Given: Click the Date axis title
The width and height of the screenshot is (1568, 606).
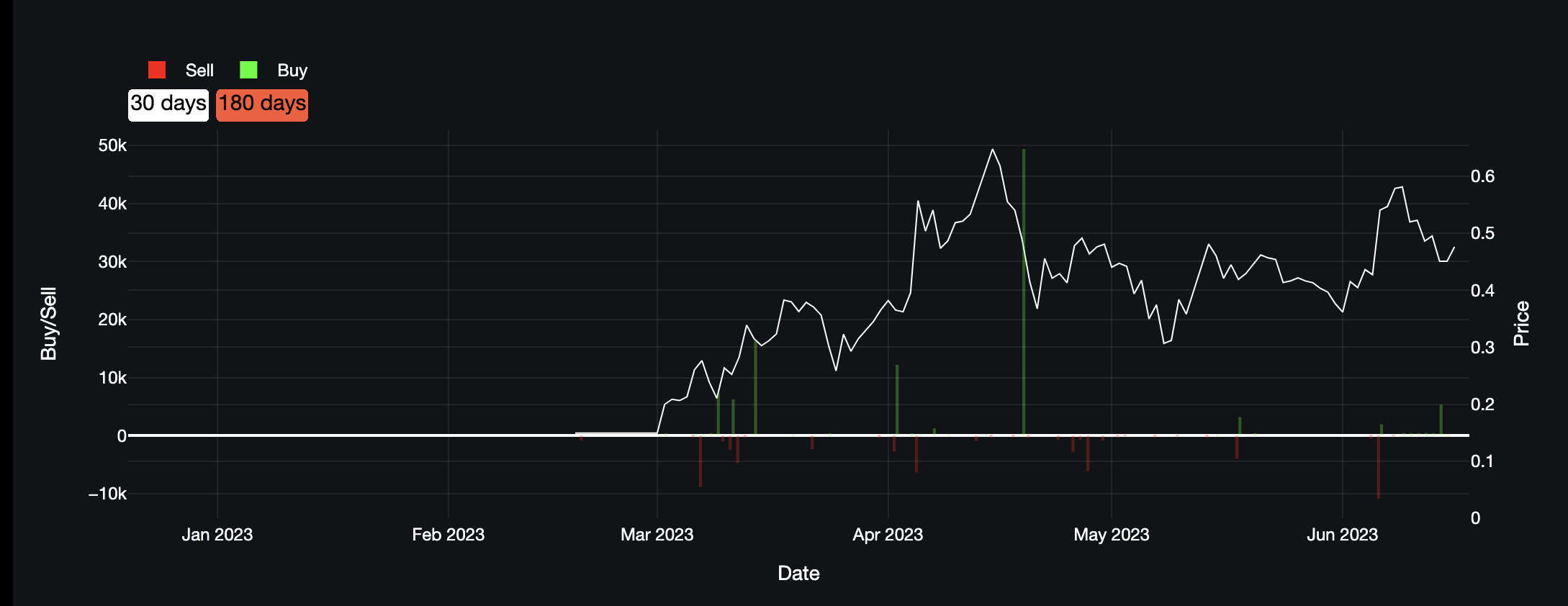Looking at the screenshot, I should click(x=799, y=574).
